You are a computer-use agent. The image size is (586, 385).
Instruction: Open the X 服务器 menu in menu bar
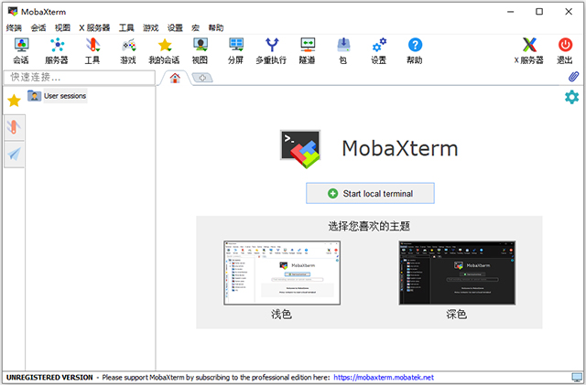(x=94, y=27)
